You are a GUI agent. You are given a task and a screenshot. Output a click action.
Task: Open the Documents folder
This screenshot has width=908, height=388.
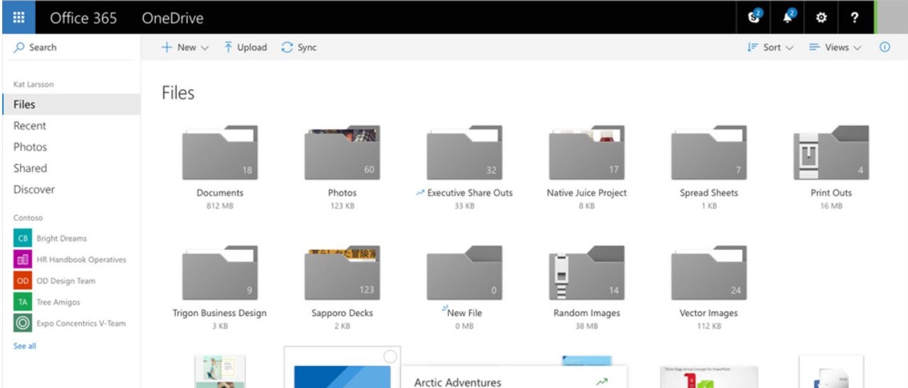[220, 153]
